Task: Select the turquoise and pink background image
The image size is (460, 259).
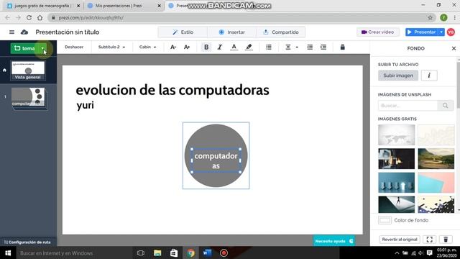Action: 436,183
